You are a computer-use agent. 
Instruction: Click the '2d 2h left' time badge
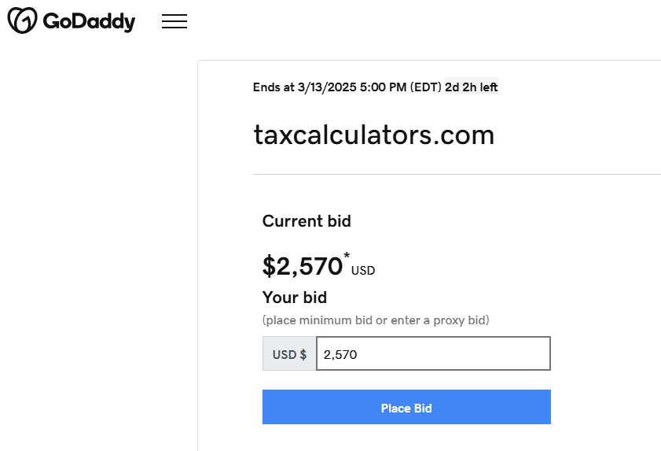tap(472, 87)
